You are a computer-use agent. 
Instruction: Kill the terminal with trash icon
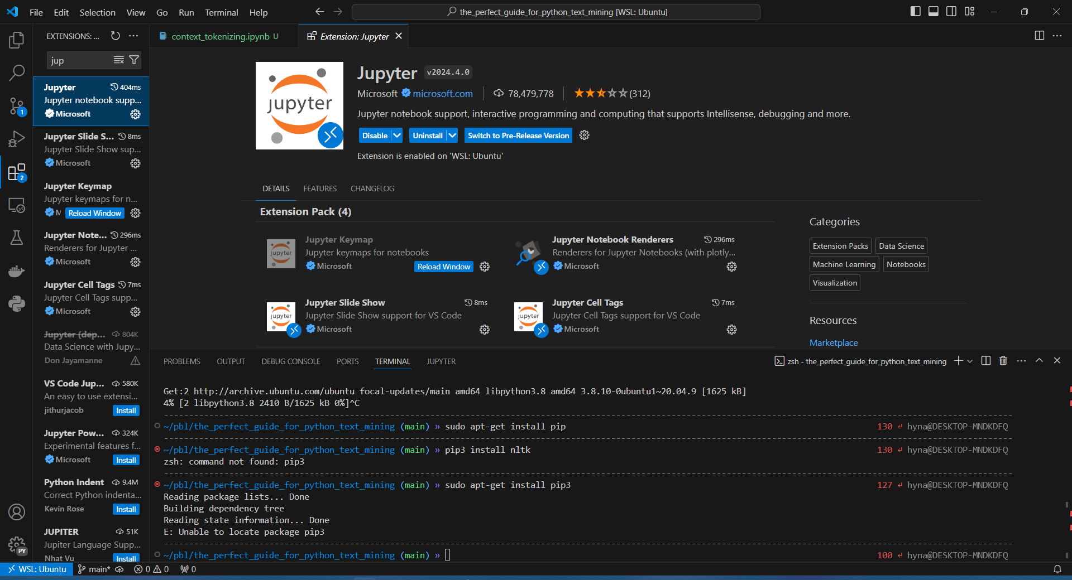[1003, 361]
